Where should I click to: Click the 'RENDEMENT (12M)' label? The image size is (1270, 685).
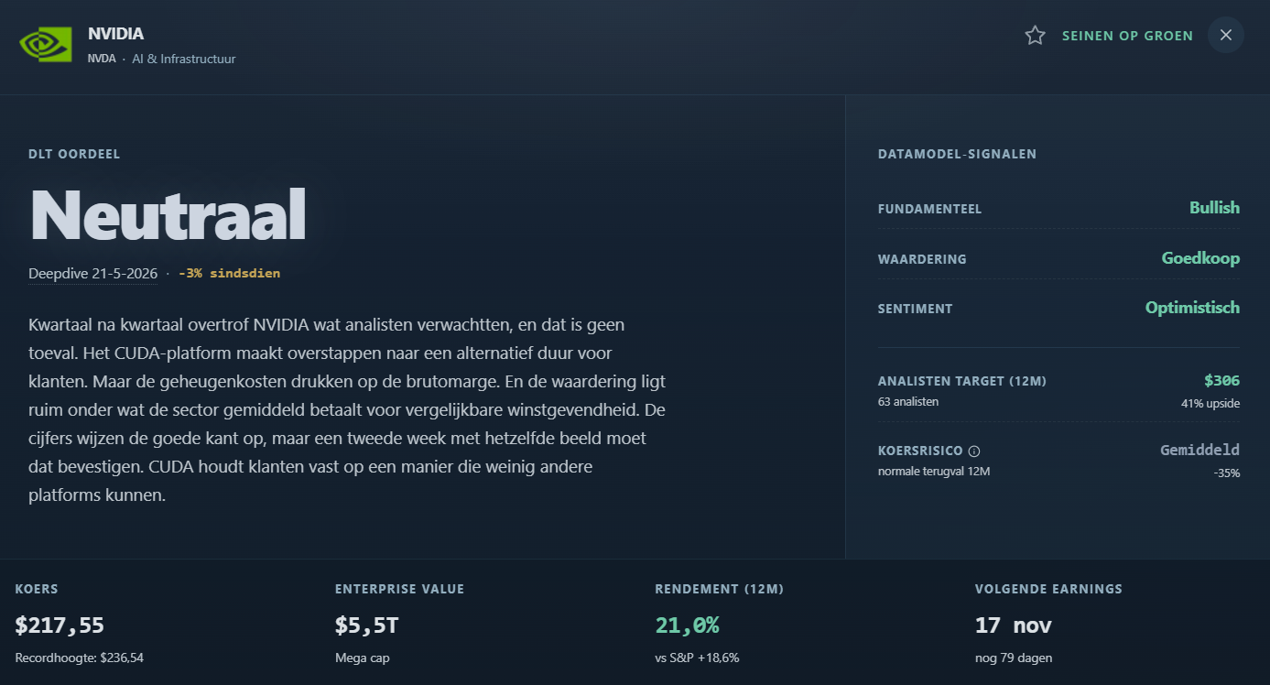coord(720,589)
